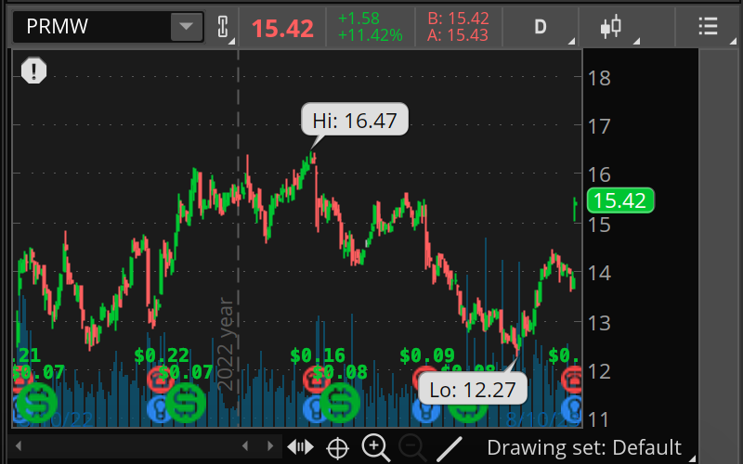Image resolution: width=743 pixels, height=464 pixels.
Task: Click the link/clipboard icon beside symbol box
Action: (223, 27)
